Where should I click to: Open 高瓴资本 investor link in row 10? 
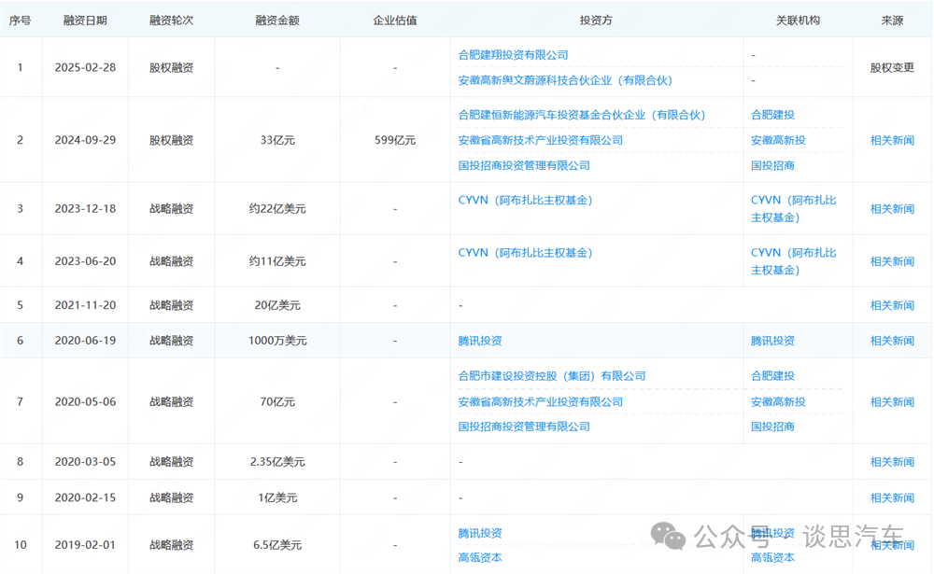[x=480, y=558]
